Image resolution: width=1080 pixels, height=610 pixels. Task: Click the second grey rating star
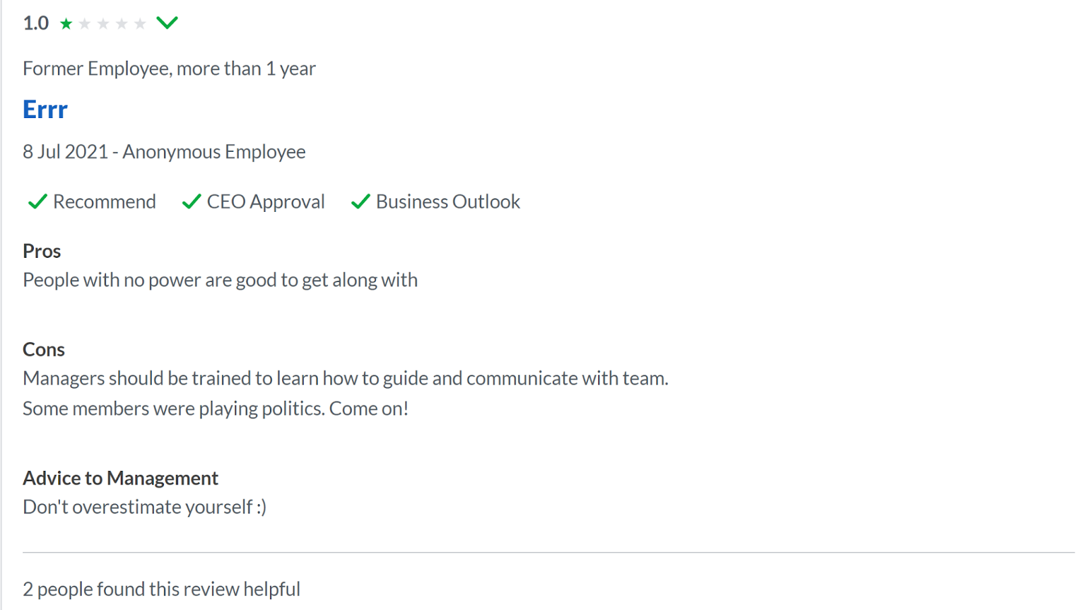[84, 24]
